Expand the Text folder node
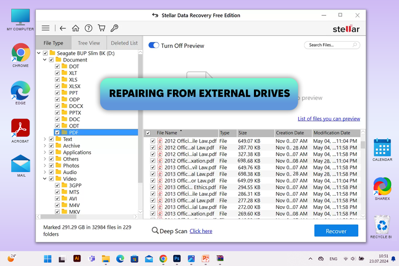The height and width of the screenshot is (266, 399). click(45, 139)
